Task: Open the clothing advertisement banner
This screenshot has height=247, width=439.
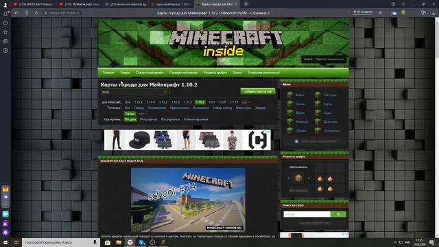Action: (187, 140)
